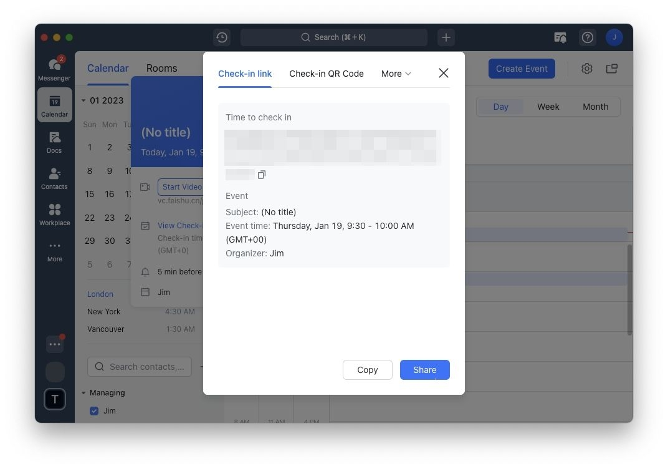Image resolution: width=668 pixels, height=469 pixels.
Task: Switch calendar to Month view
Action: (x=595, y=107)
